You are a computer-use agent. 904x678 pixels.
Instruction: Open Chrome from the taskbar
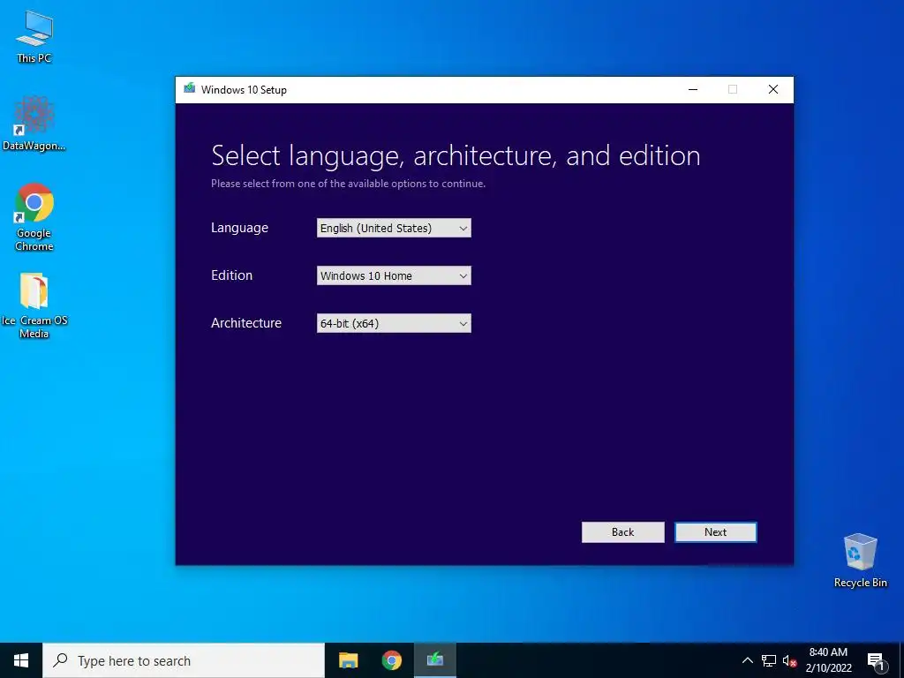point(391,660)
